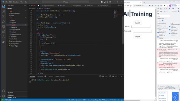Click Prettier in the status bar
Viewport: 180px width, 101px height.
click(113, 100)
